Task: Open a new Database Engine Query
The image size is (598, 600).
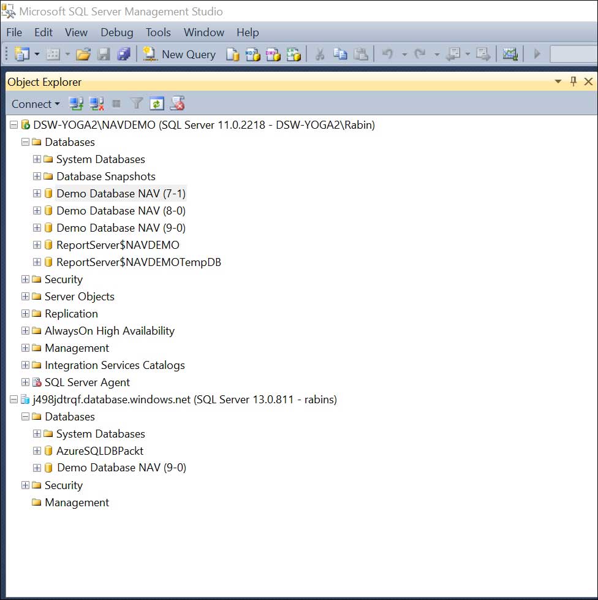Action: 232,55
